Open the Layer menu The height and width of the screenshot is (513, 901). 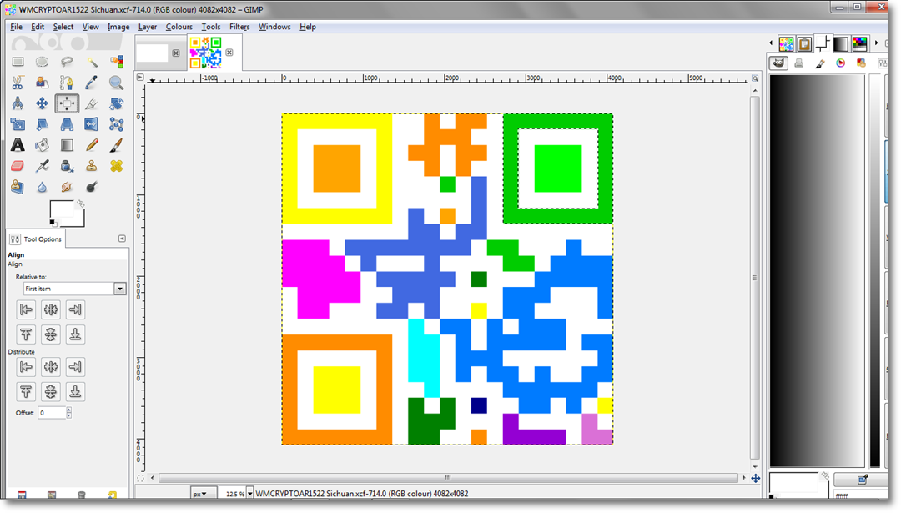148,27
